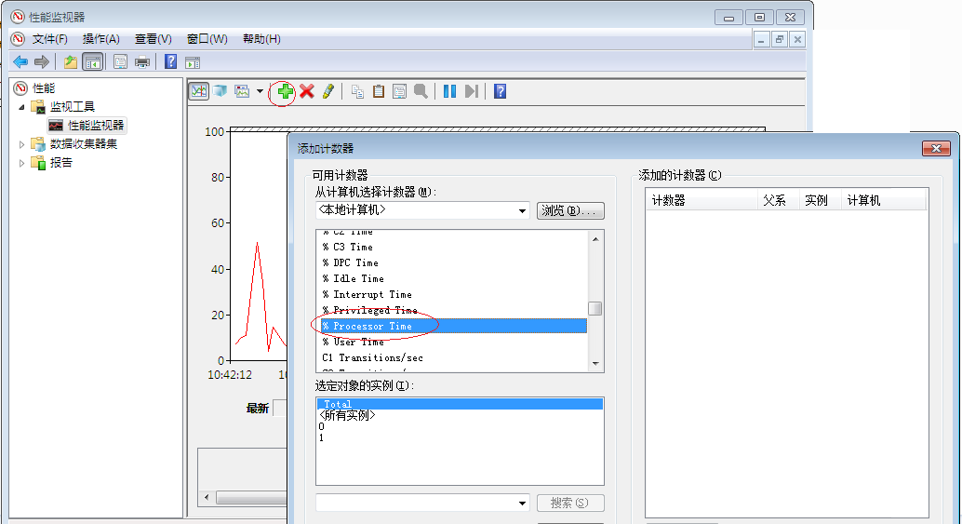The image size is (962, 524).
Task: Delete counter with the red X icon
Action: 307,91
